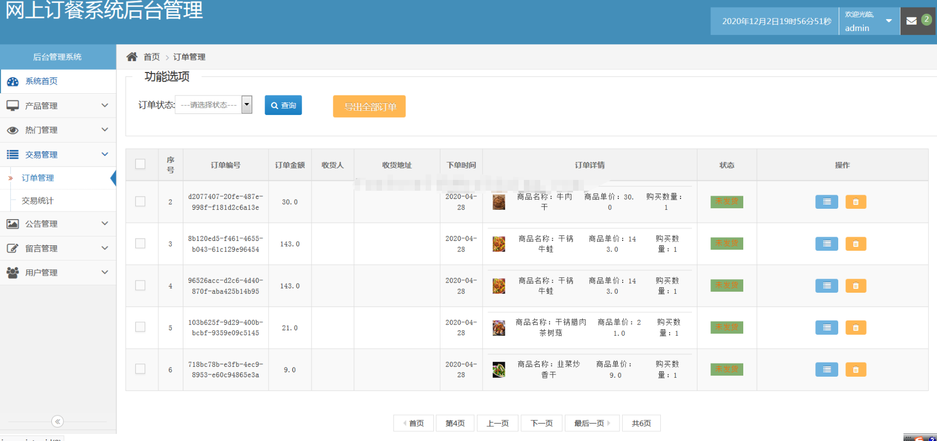Open the 订单状态 status dropdown
937x441 pixels.
tap(213, 105)
